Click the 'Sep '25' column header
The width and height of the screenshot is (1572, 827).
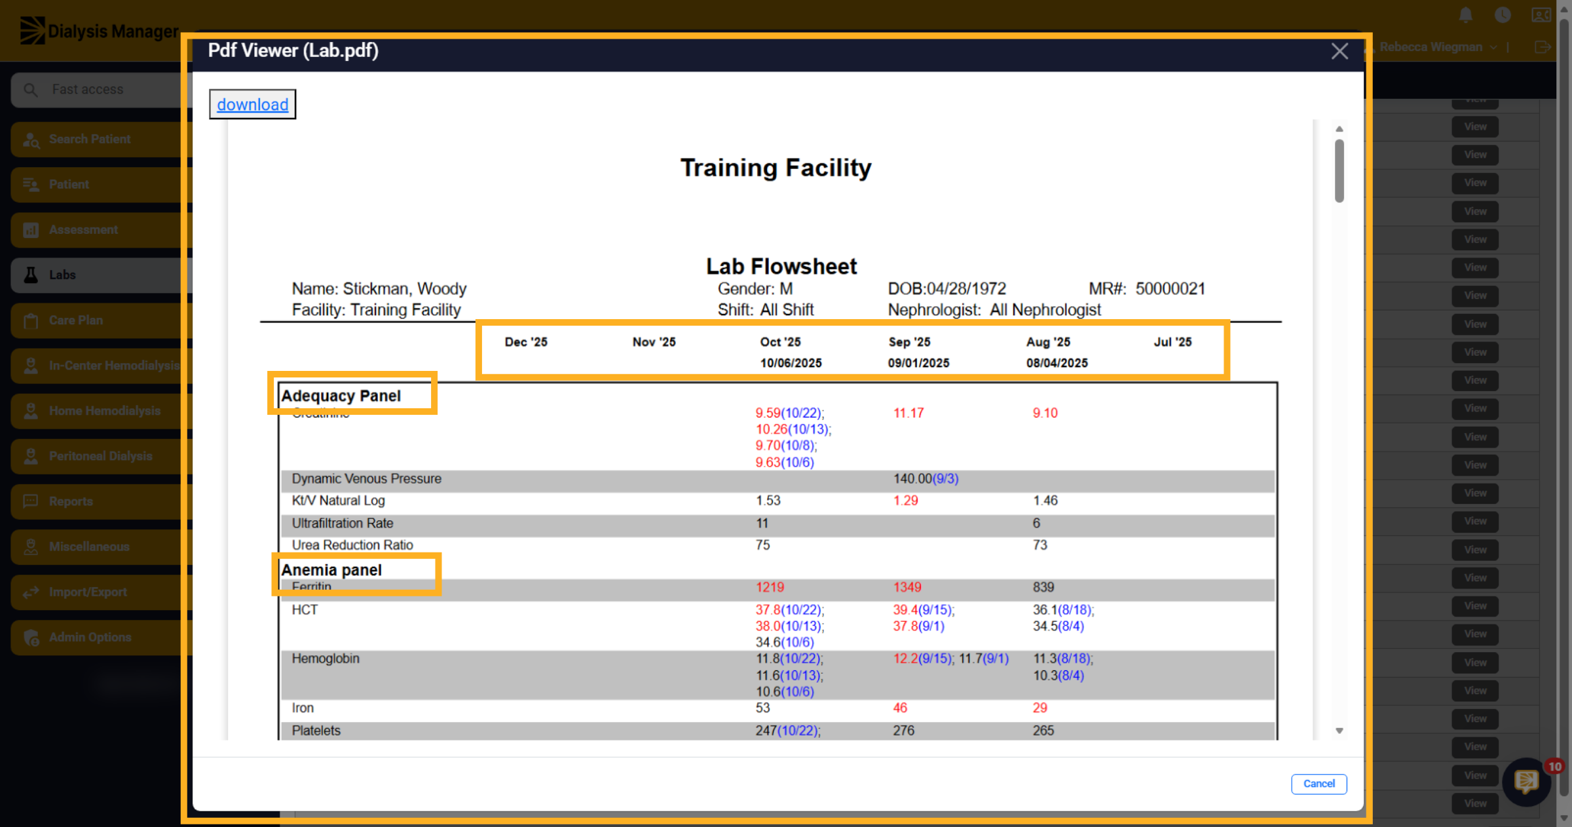click(x=909, y=342)
